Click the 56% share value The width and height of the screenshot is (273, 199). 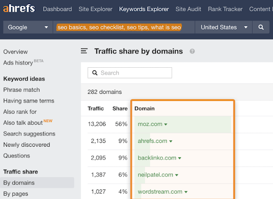click(x=121, y=124)
